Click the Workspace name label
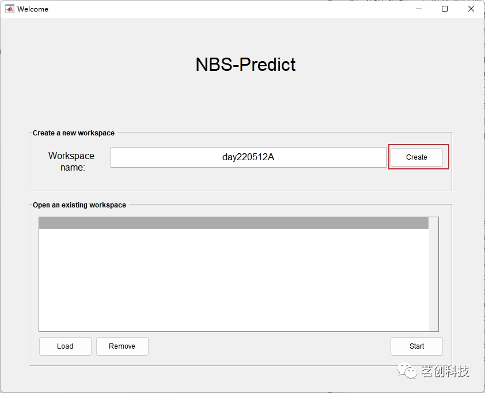The image size is (485, 393). (x=71, y=161)
